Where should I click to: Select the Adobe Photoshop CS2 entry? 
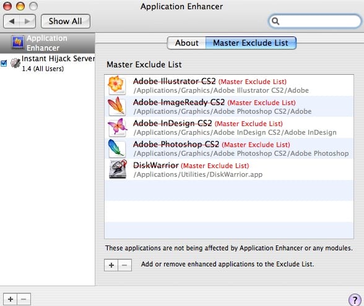pyautogui.click(x=229, y=148)
